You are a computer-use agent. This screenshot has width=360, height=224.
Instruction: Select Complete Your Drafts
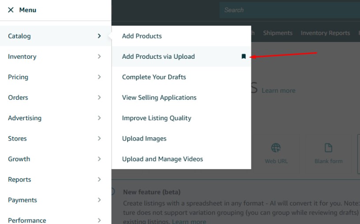point(182,77)
